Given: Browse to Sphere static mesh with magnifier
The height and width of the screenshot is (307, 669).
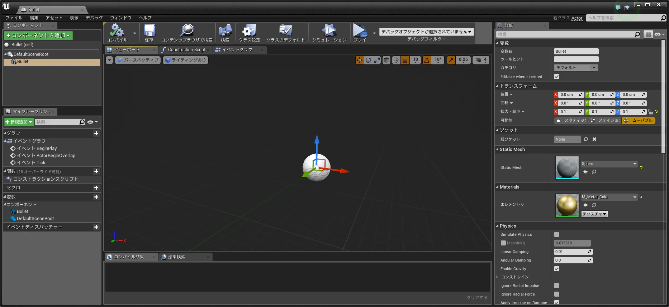Looking at the screenshot, I should [x=594, y=172].
